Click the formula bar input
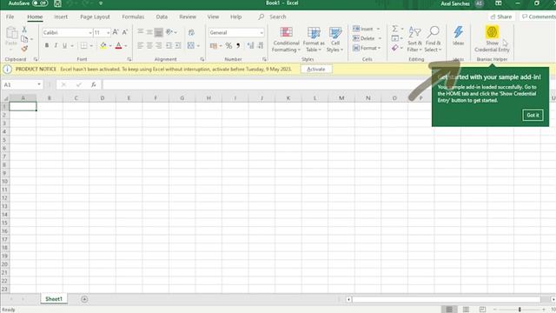The width and height of the screenshot is (556, 313). pos(262,85)
